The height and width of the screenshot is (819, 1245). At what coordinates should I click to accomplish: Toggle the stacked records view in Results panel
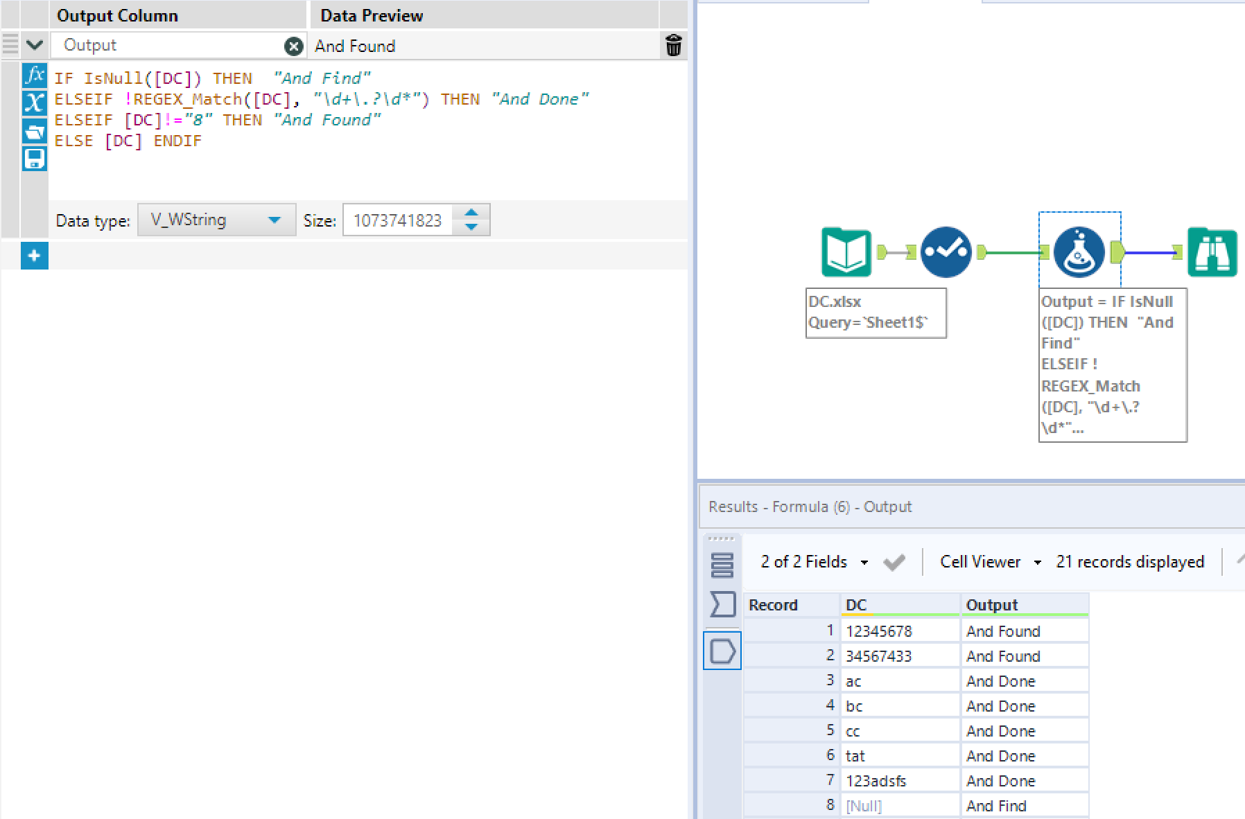(x=723, y=565)
